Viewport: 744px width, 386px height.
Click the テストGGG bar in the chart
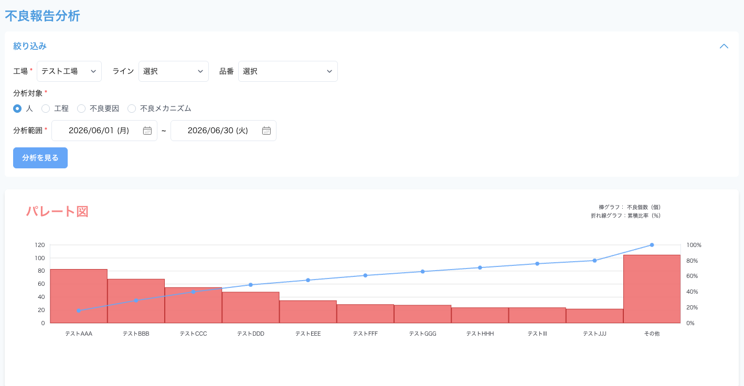pyautogui.click(x=422, y=314)
